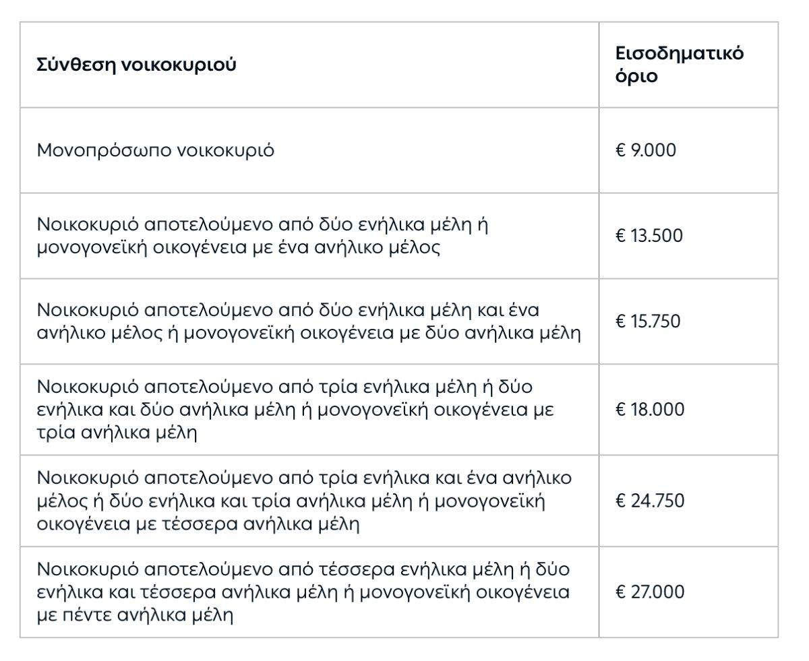
Task: Click the € 13.500 income limit cell
Action: [x=649, y=235]
